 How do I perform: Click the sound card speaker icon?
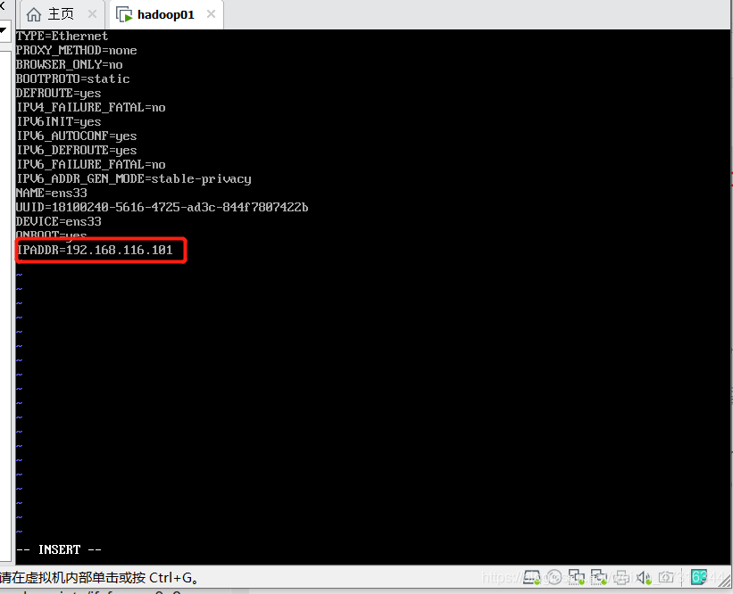[643, 577]
